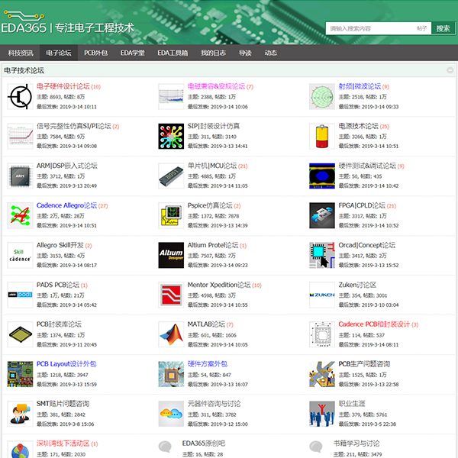Click the Cadence Allegro论坛 icon
This screenshot has width=458, height=458.
click(x=20, y=215)
